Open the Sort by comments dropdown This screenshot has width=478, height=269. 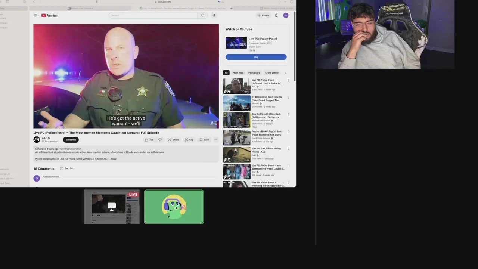coord(66,168)
